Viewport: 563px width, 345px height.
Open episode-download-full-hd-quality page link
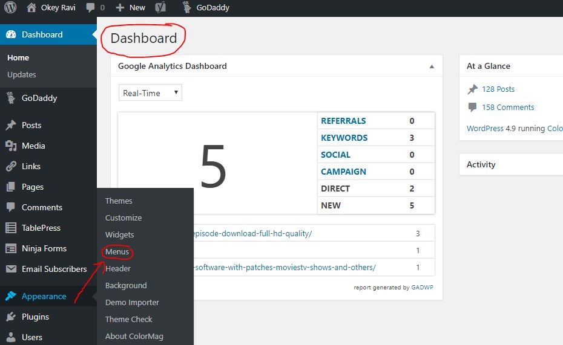253,234
